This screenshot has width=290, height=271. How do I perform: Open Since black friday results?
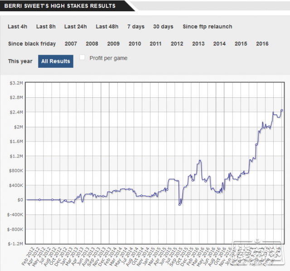tap(32, 44)
